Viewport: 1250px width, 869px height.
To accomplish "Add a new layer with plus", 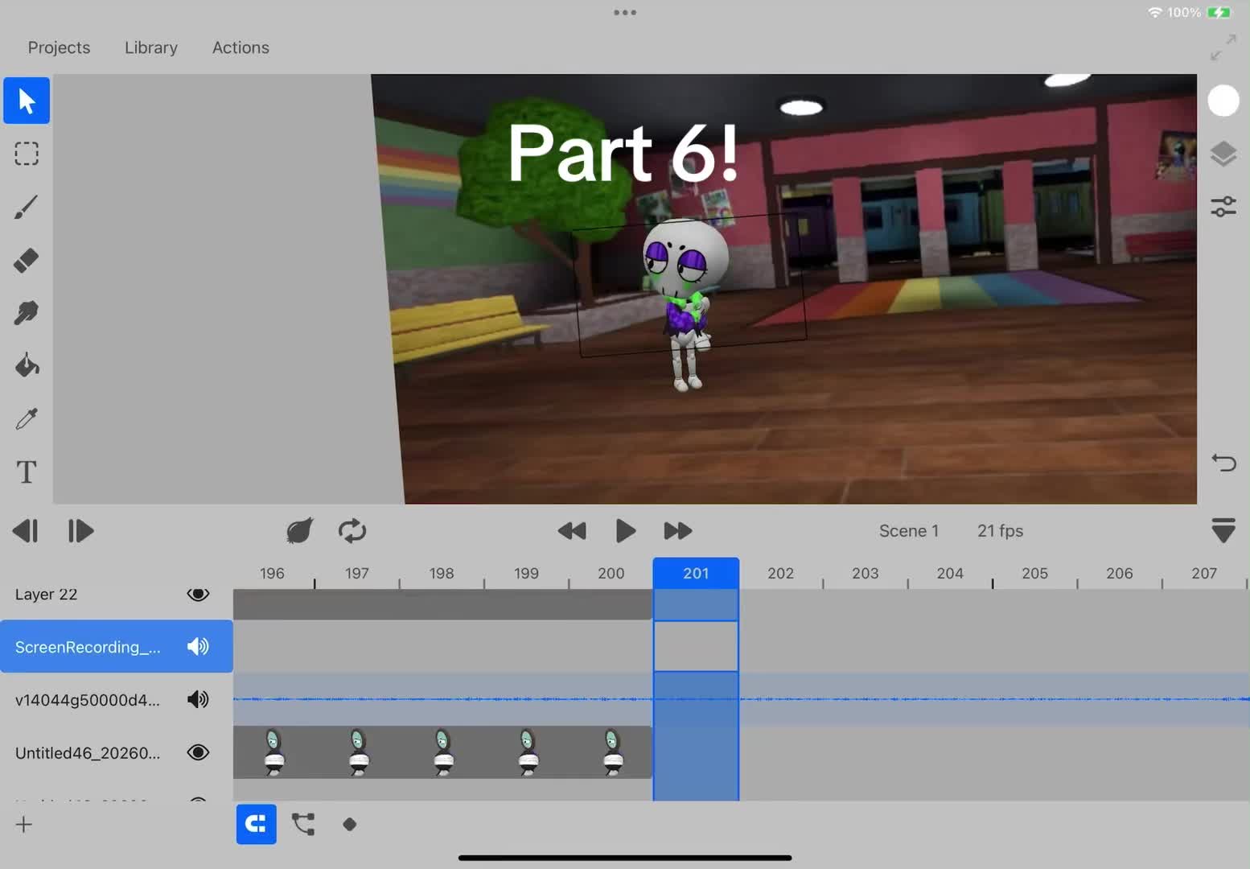I will coord(24,824).
